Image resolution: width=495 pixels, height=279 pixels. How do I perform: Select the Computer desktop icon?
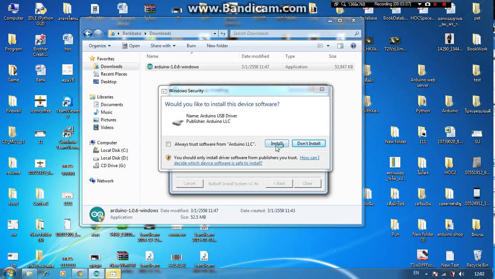point(13,11)
